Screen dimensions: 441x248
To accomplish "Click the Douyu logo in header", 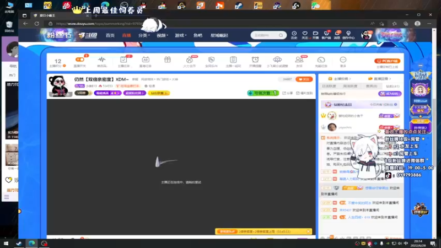I will pos(88,35).
